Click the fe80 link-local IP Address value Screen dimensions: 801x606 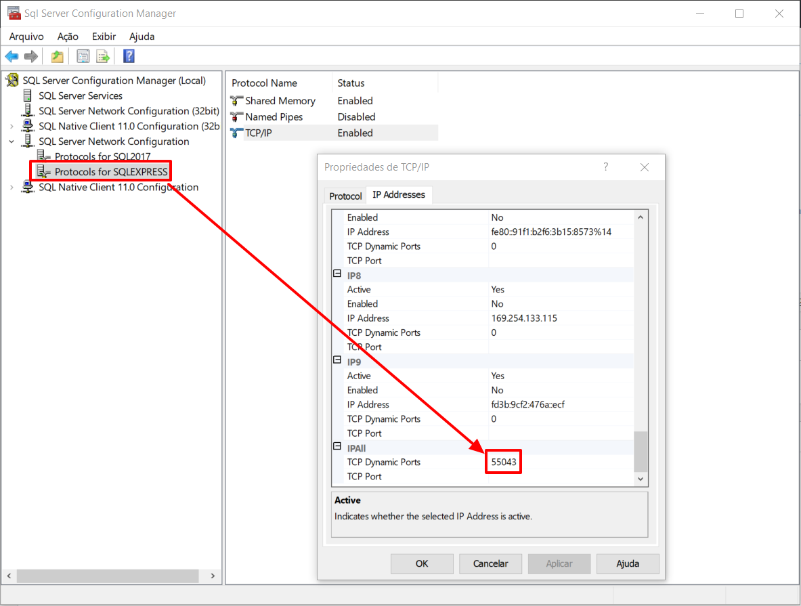click(x=551, y=232)
